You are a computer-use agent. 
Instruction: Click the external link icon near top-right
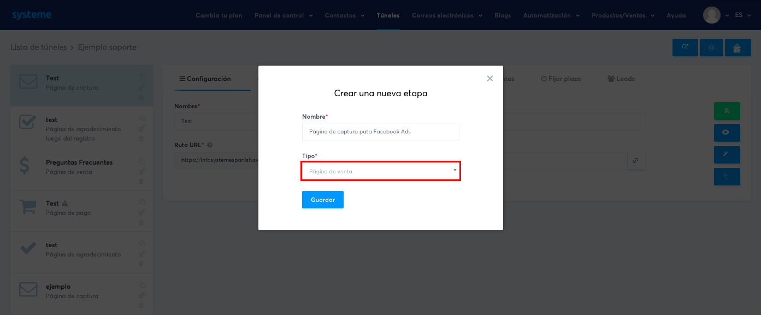(685, 48)
